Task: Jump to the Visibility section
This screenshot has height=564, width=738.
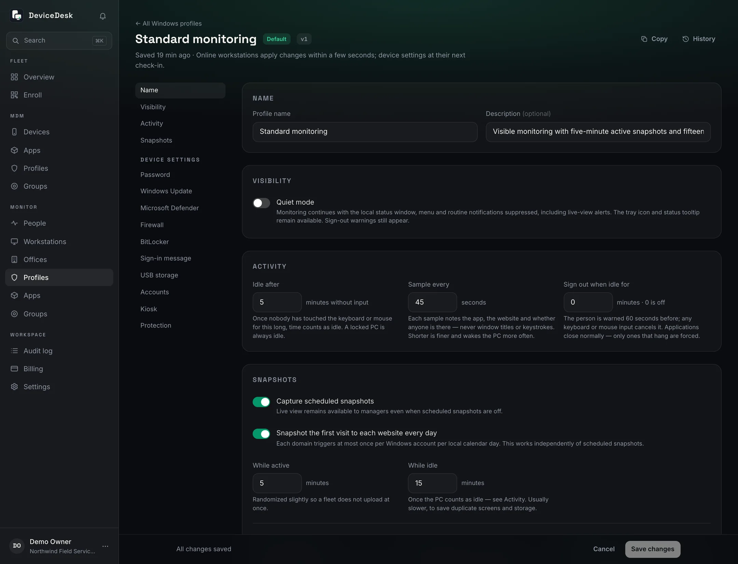Action: tap(180, 107)
